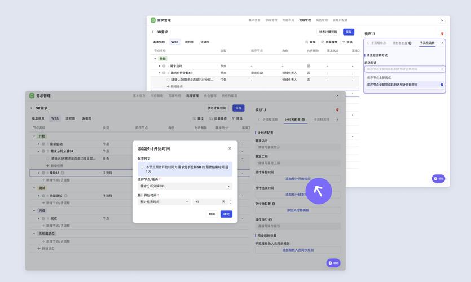Open the 选择节点/任务 dropdown in dialog
The image size is (471, 282).
click(x=184, y=186)
